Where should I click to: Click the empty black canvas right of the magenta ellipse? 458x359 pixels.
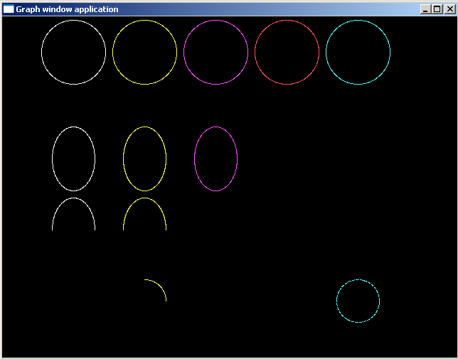point(320,159)
